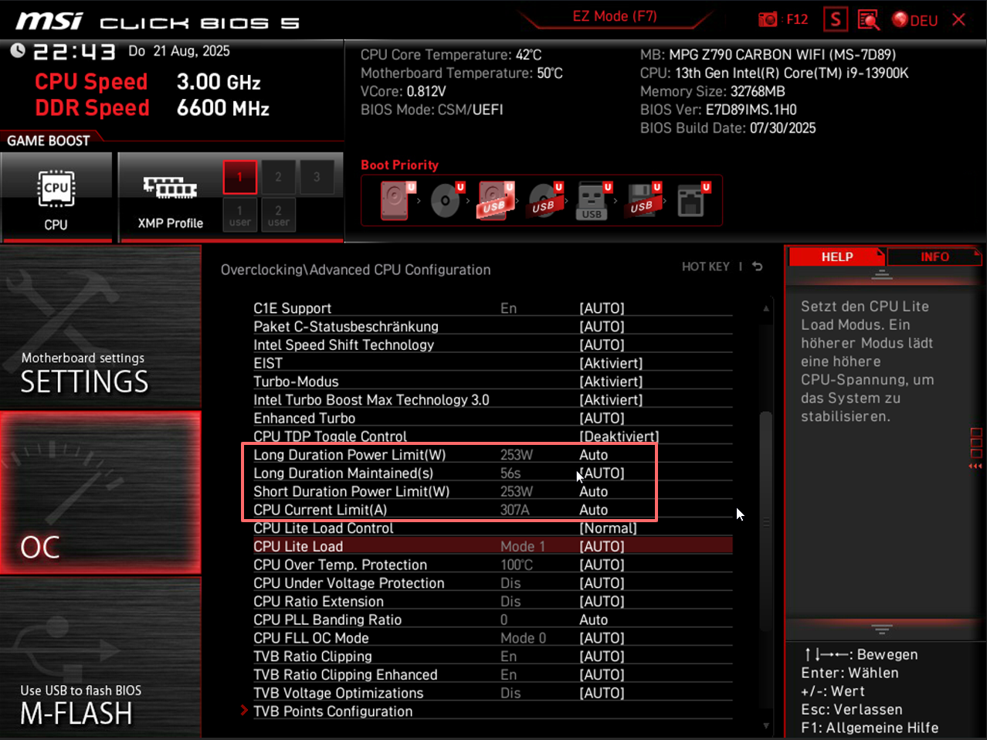Open CPU Under Voltage Protection option
This screenshot has width=987, height=740.
493,583
